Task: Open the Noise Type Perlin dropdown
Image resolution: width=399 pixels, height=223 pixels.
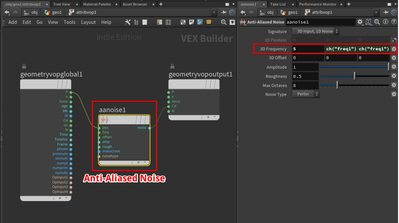Action: [306, 94]
